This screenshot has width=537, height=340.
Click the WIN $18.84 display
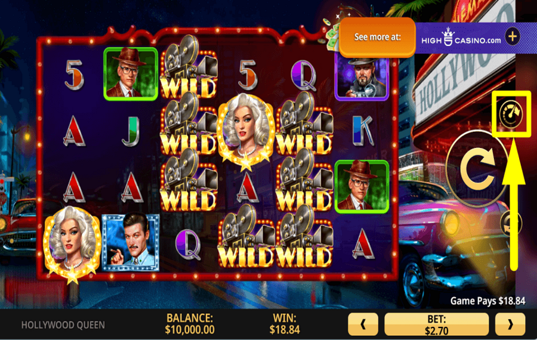coord(284,323)
